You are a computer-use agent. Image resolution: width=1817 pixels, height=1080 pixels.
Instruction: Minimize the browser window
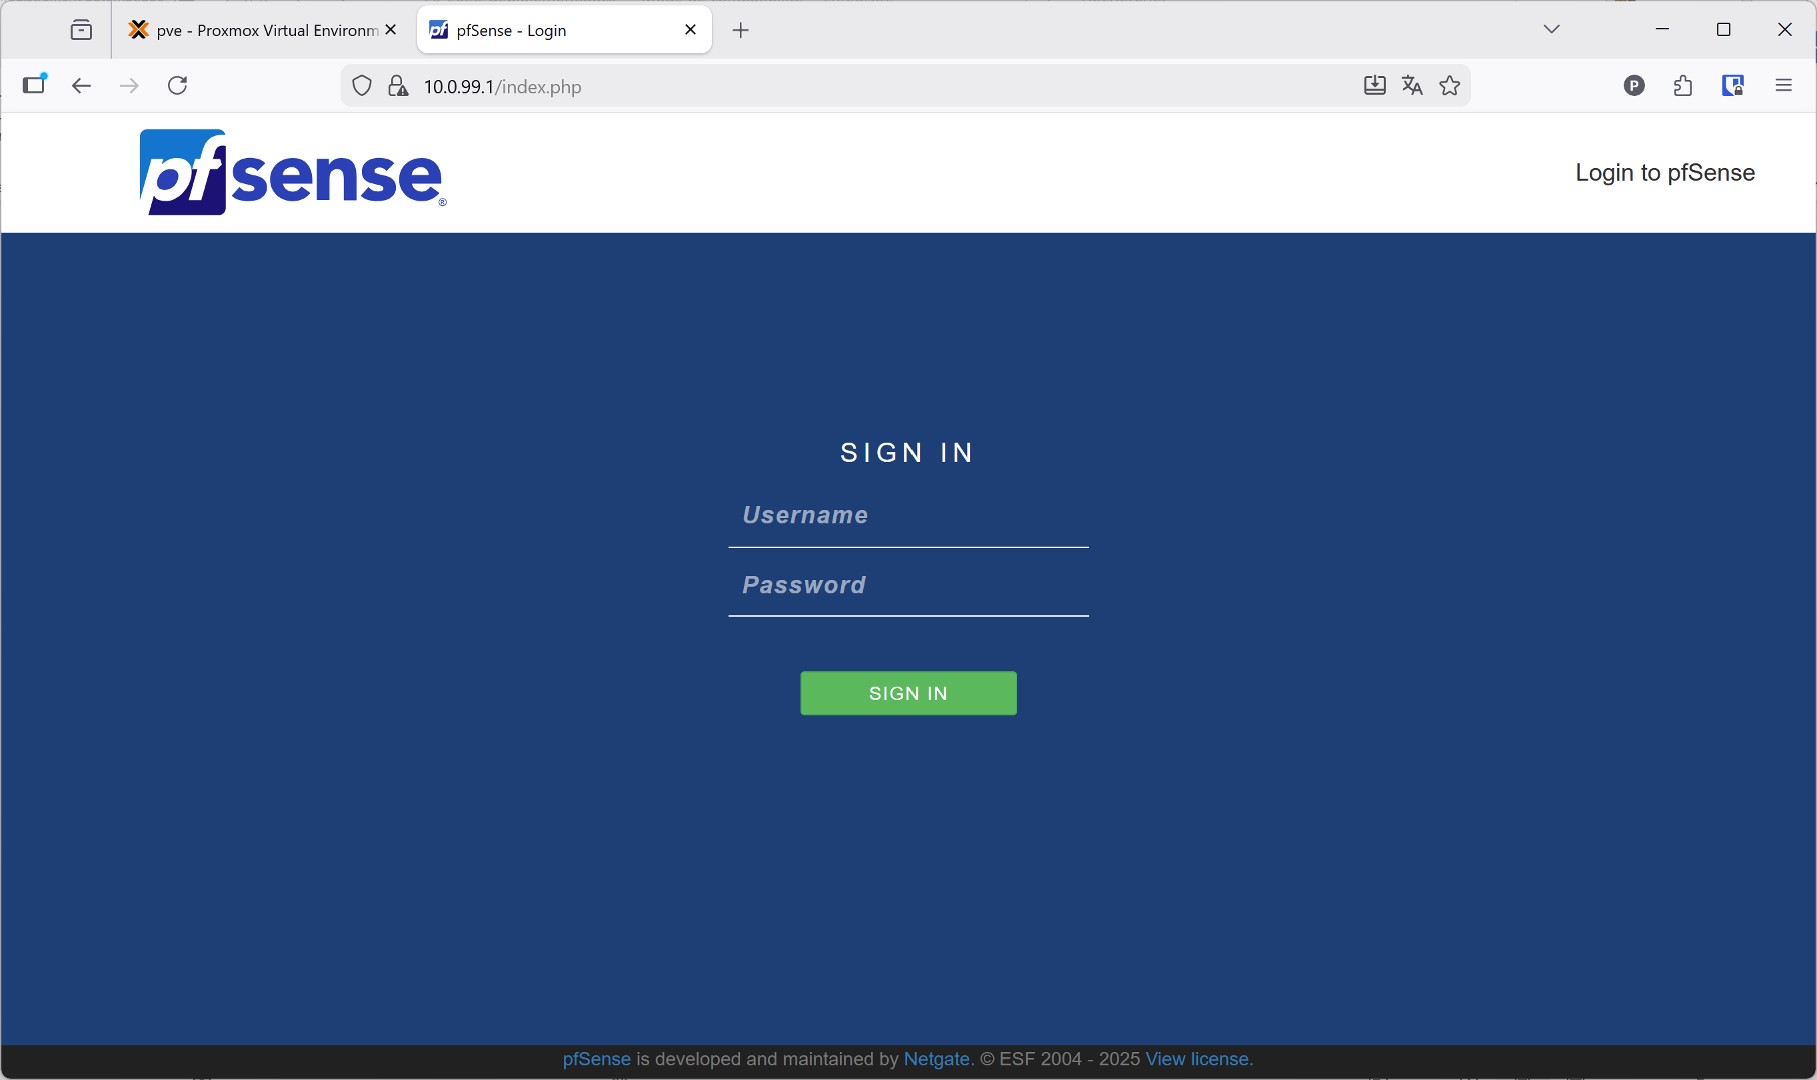tap(1662, 29)
